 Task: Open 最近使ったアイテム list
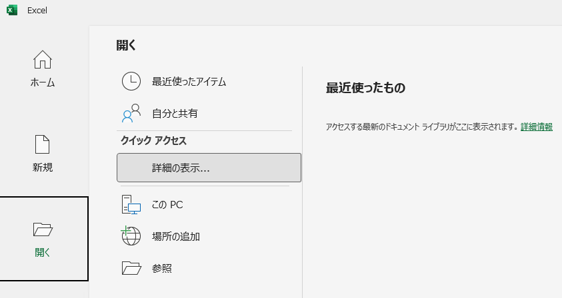click(x=189, y=82)
